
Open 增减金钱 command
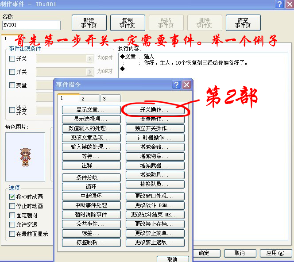(155, 147)
